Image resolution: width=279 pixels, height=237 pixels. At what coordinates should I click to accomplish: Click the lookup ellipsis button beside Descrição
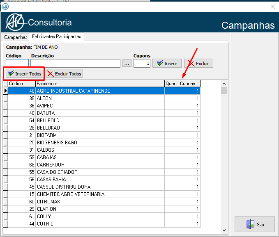pyautogui.click(x=127, y=64)
